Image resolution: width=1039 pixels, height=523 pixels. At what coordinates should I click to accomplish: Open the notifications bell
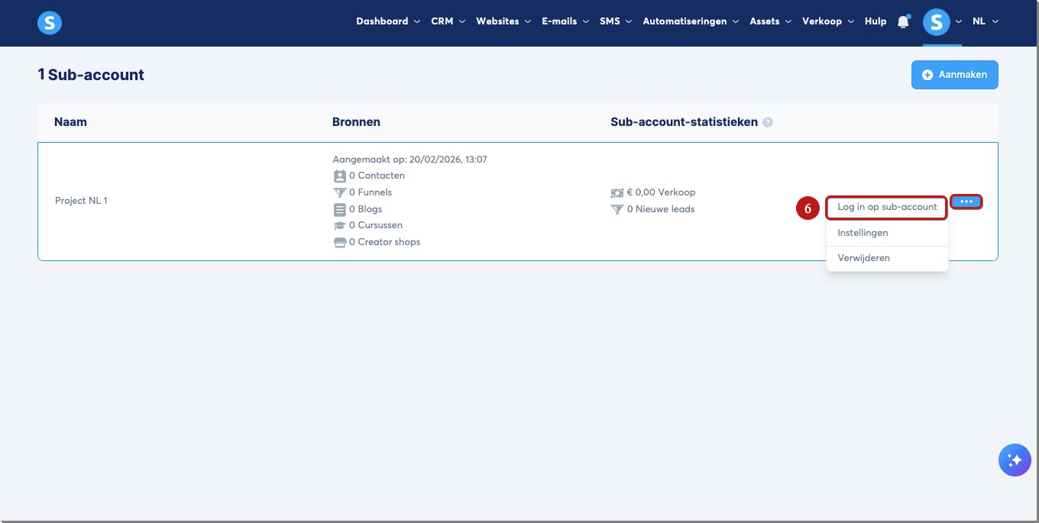coord(903,22)
